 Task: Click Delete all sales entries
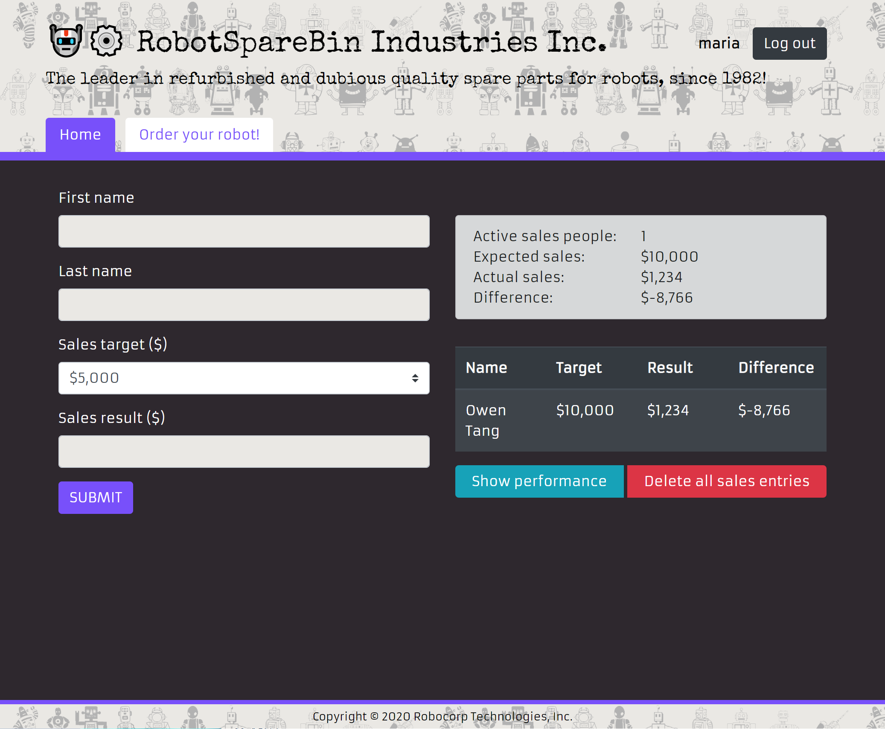coord(726,481)
